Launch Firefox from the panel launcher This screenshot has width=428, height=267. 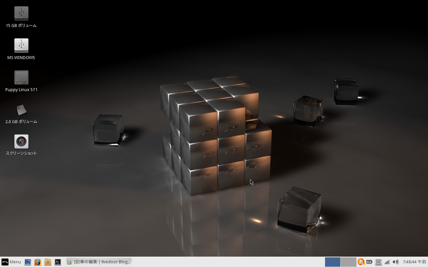[38, 262]
